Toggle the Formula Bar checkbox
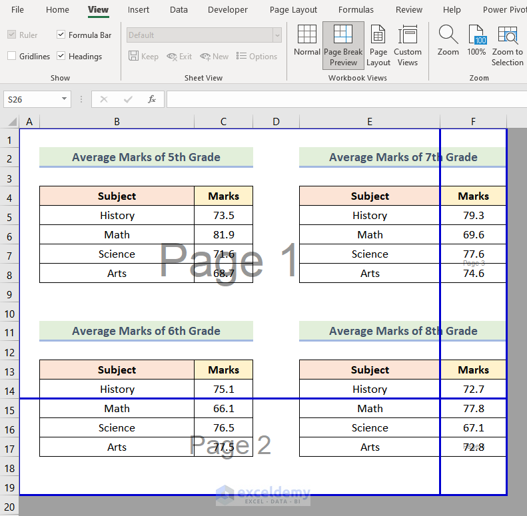The width and height of the screenshot is (527, 516). (x=61, y=35)
